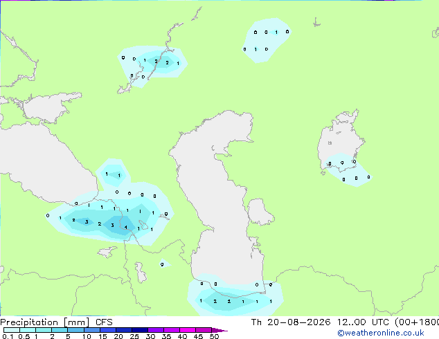Pick the 2–5 mm legend color swatch
Image resolution: width=439 pixels, height=339 pixels.
point(60,330)
